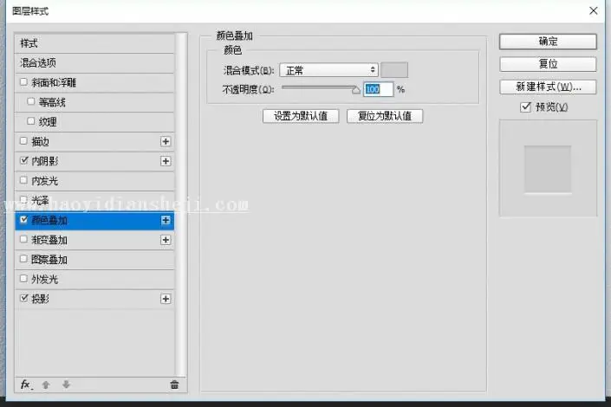Select the 混合选项 row
The height and width of the screenshot is (407, 611).
[x=94, y=62]
